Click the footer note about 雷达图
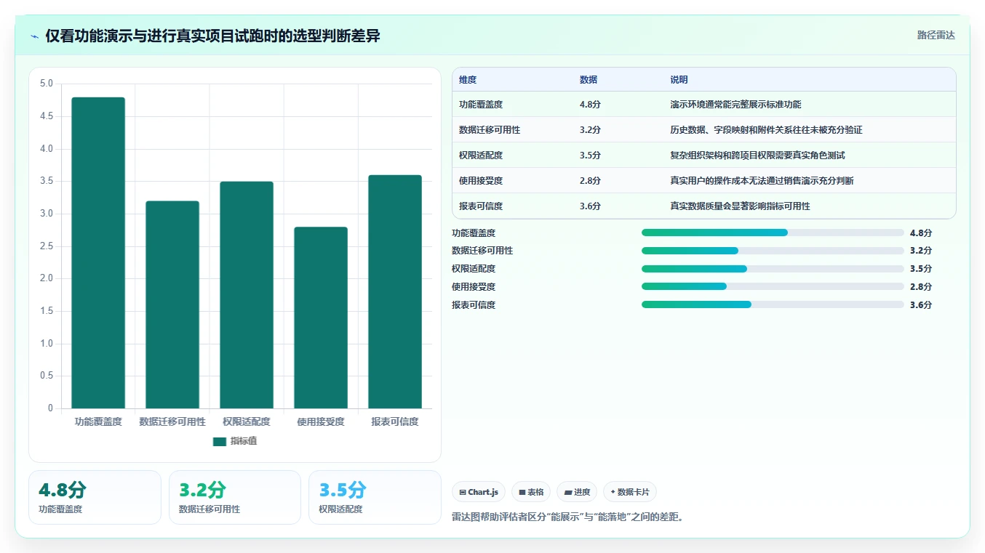Viewport: 985px width, 553px height. 568,517
